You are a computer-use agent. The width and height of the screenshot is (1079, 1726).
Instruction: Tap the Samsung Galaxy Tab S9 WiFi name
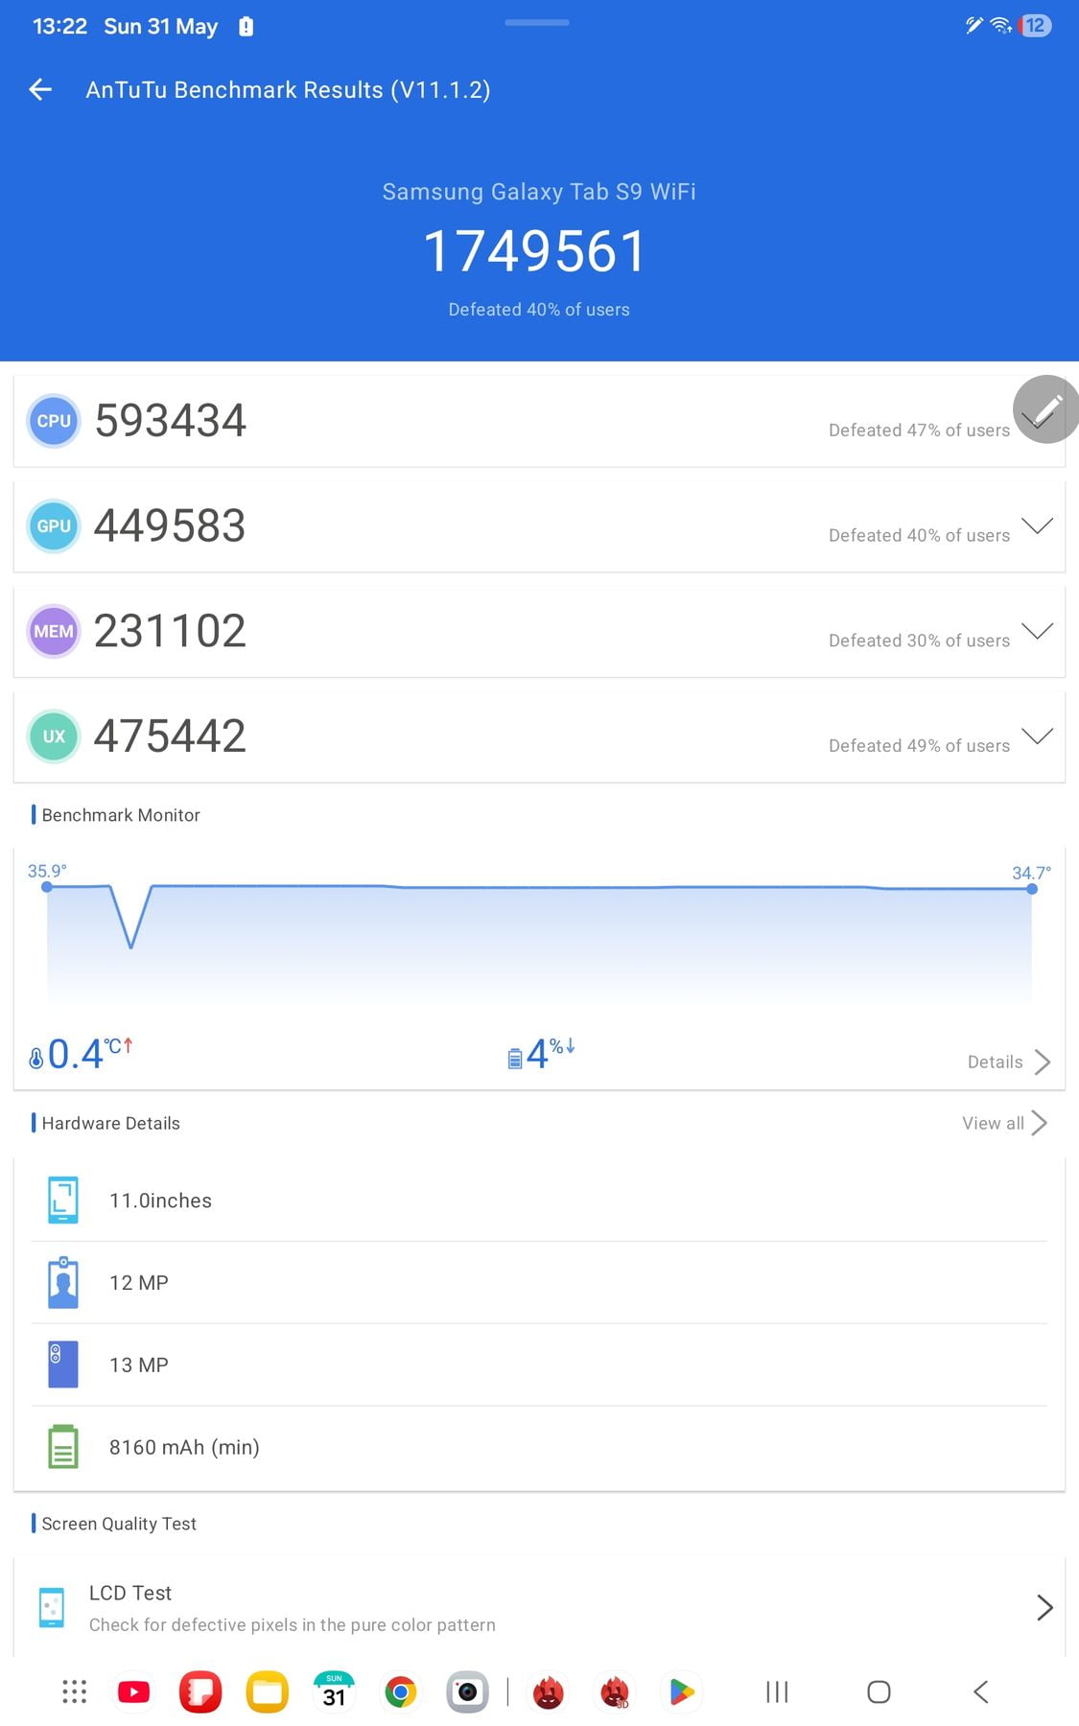(539, 192)
